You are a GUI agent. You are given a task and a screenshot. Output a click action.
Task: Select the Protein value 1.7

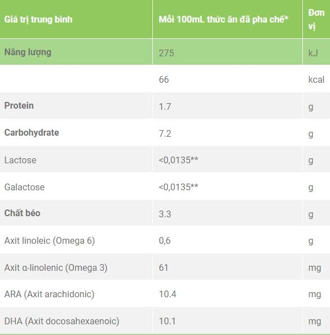click(x=165, y=106)
